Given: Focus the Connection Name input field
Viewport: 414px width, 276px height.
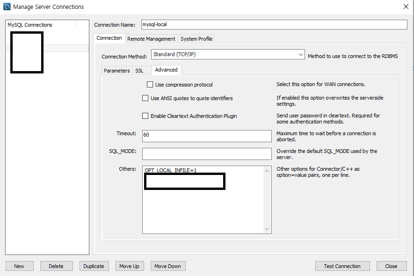Looking at the screenshot, I should (x=274, y=25).
